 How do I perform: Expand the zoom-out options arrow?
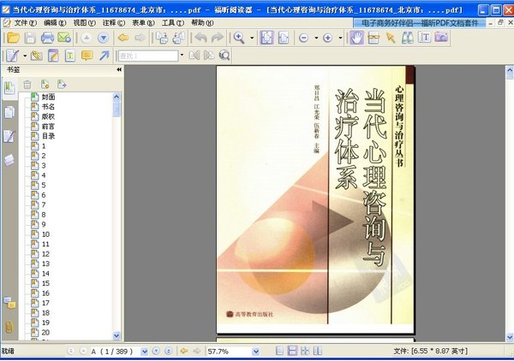click(x=316, y=38)
